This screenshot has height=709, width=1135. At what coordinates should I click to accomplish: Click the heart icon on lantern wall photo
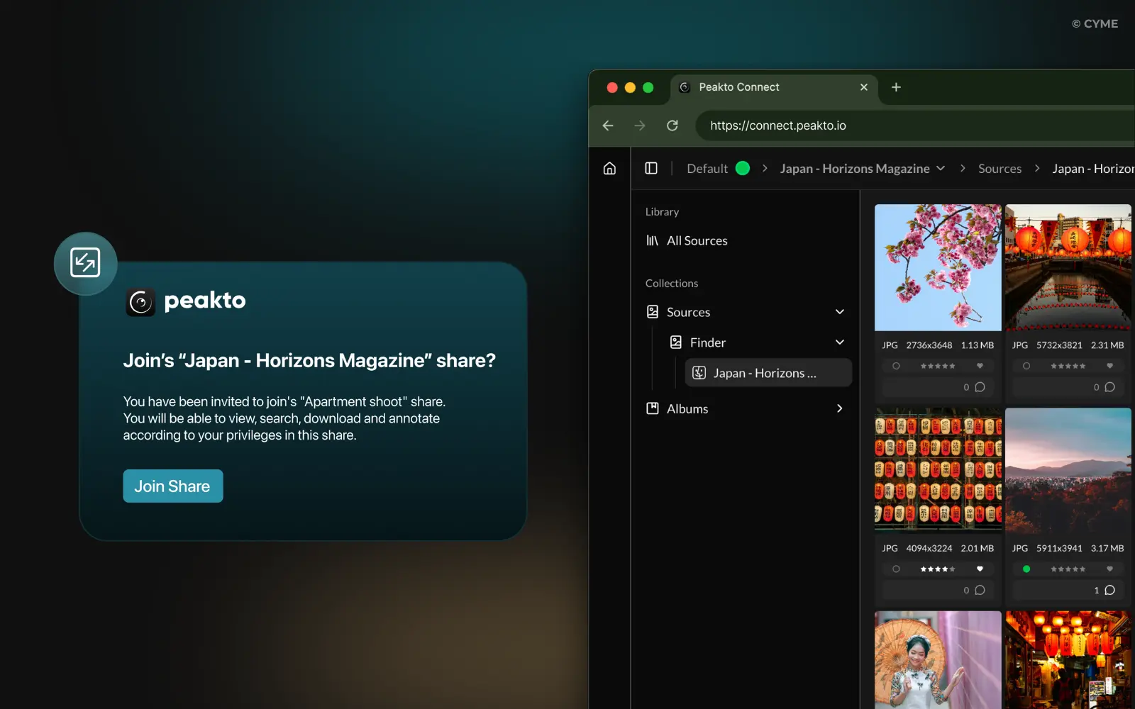[980, 569]
